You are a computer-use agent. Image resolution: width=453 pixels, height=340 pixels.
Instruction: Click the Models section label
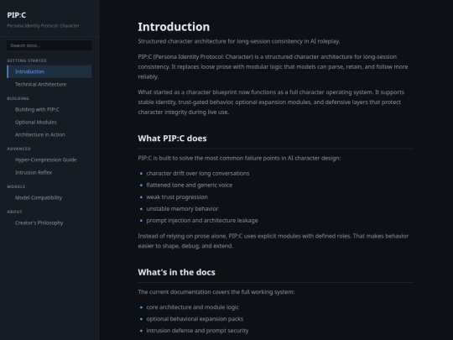pyautogui.click(x=16, y=186)
